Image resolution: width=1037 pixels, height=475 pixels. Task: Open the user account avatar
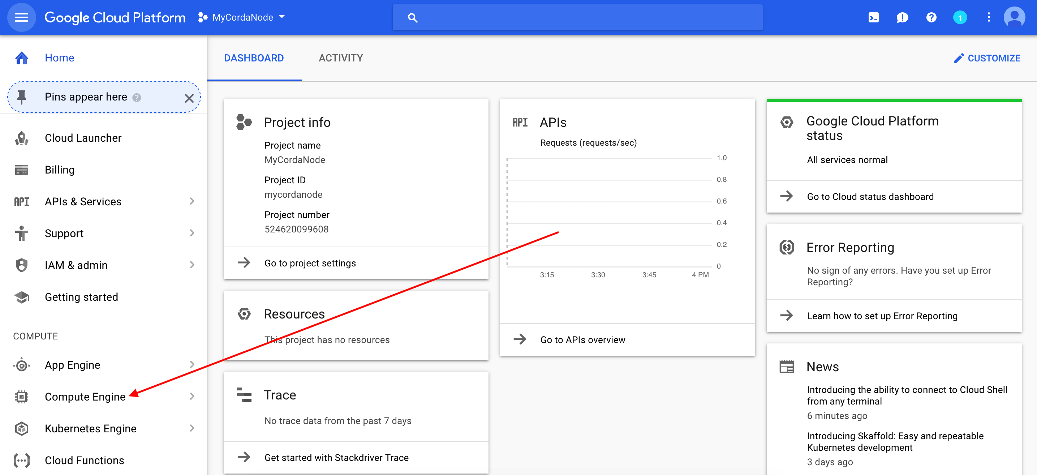click(1015, 17)
